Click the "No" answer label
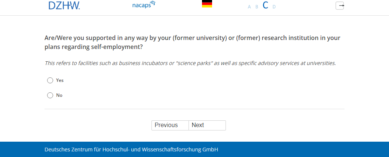Screen dimensions: 389x157 [59, 95]
